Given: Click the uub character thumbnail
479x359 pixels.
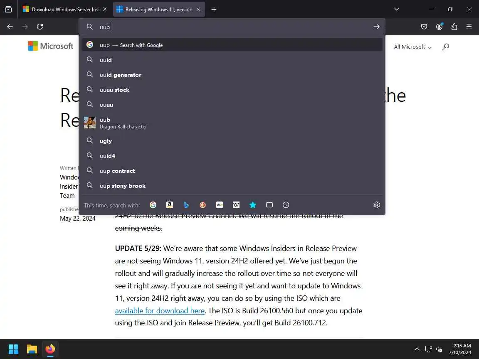Looking at the screenshot, I should pyautogui.click(x=90, y=123).
